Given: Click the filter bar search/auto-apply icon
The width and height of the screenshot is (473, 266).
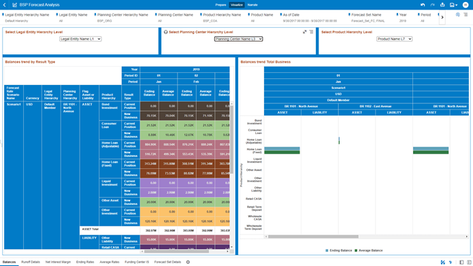Looking at the screenshot, I should [x=457, y=14].
